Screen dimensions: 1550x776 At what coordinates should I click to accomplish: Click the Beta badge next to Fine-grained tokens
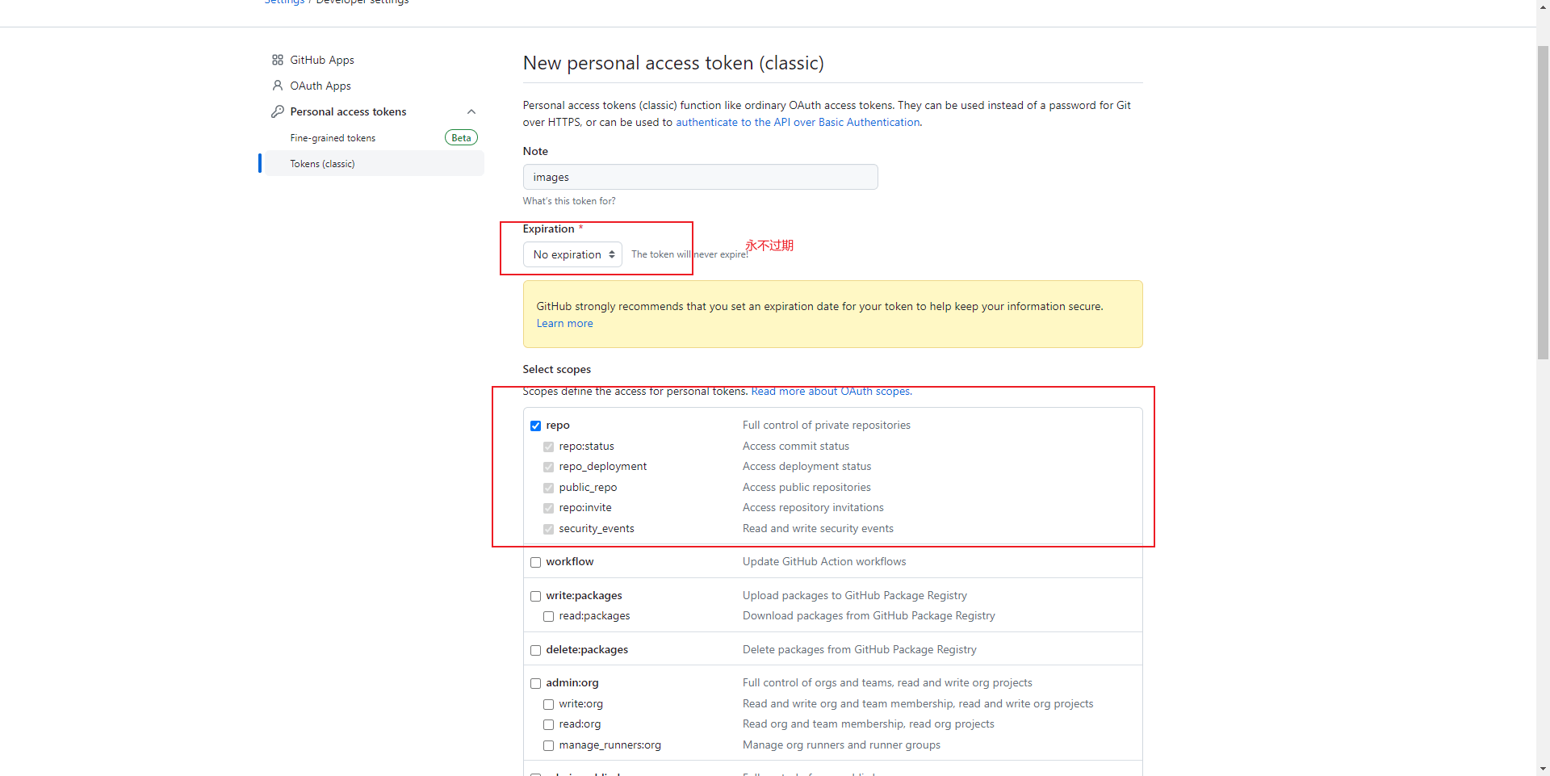pos(461,138)
